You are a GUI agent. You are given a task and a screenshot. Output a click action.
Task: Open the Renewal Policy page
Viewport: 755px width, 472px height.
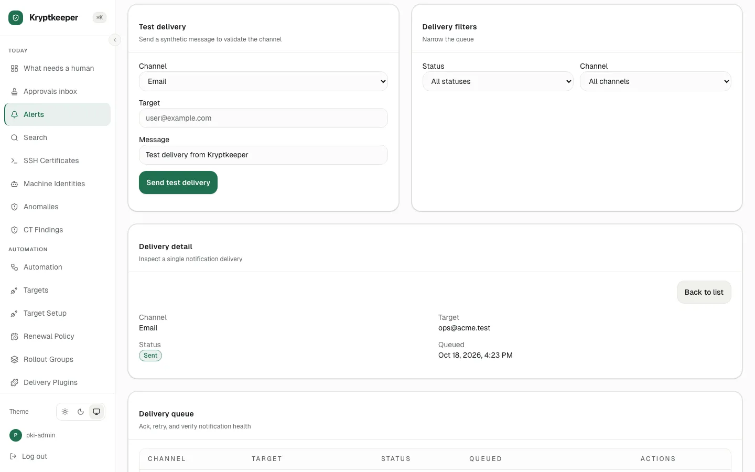(x=58, y=336)
